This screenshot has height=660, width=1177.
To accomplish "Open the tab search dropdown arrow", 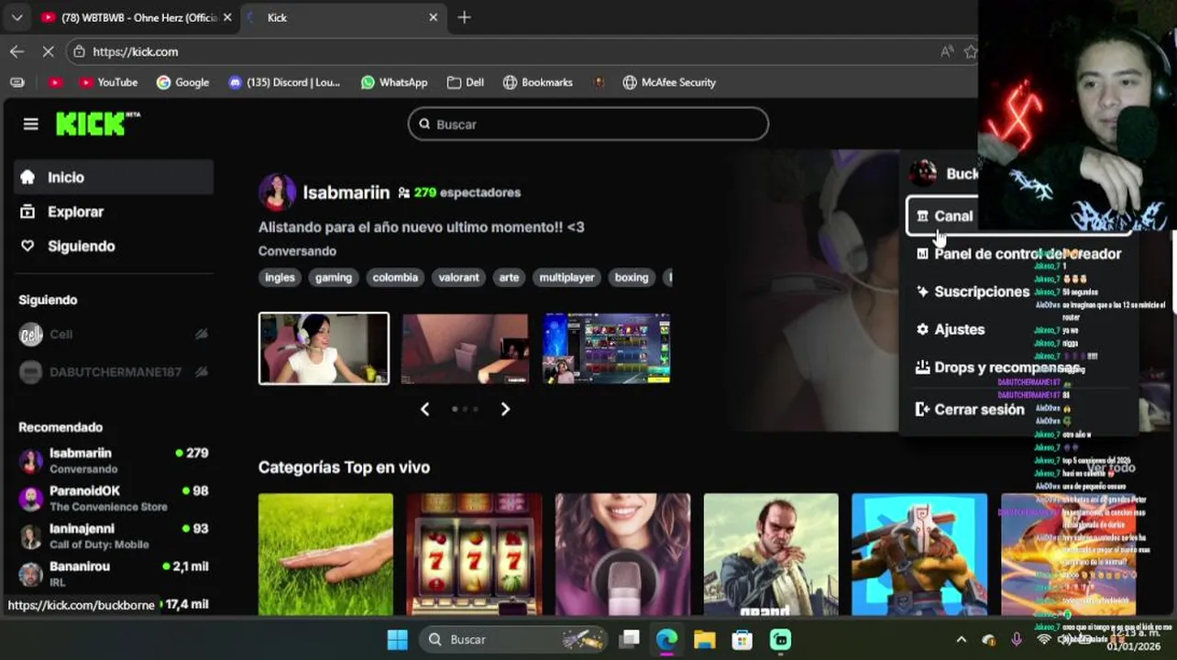I will point(16,17).
